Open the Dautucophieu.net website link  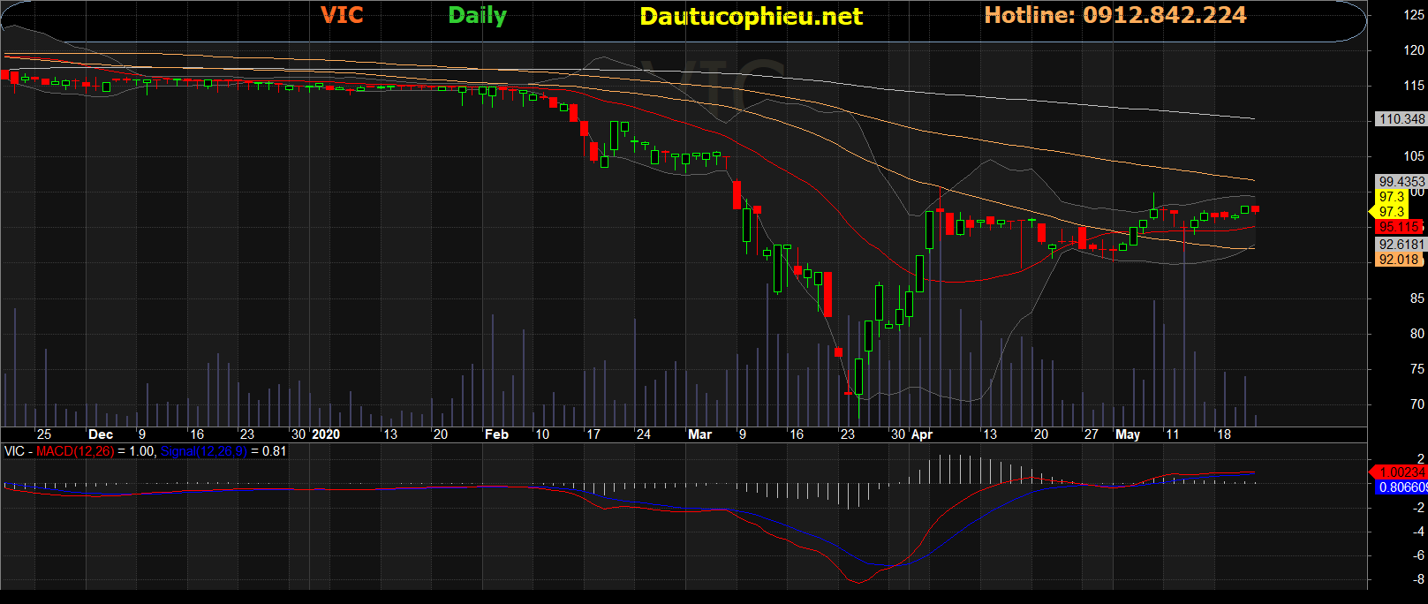tap(751, 17)
